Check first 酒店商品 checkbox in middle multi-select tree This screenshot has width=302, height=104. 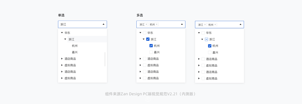pos(144,59)
